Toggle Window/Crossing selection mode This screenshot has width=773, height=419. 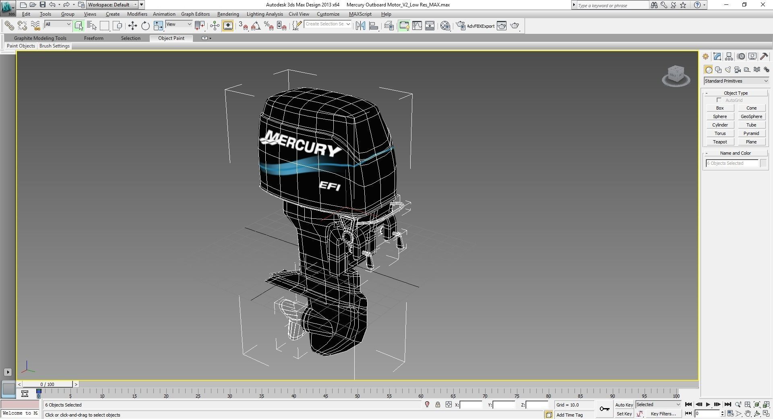(x=118, y=26)
